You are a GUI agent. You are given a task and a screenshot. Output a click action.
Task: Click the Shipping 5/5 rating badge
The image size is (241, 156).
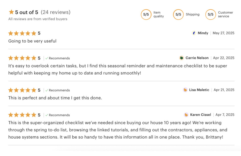pos(178,14)
